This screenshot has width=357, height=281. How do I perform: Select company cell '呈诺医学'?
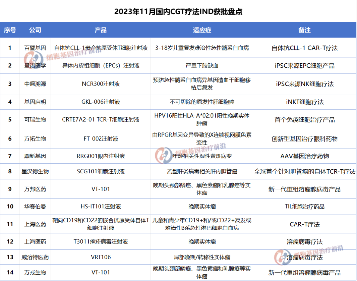click(x=35, y=66)
